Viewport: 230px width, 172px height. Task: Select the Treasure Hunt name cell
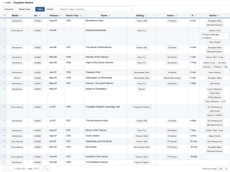tap(106, 72)
